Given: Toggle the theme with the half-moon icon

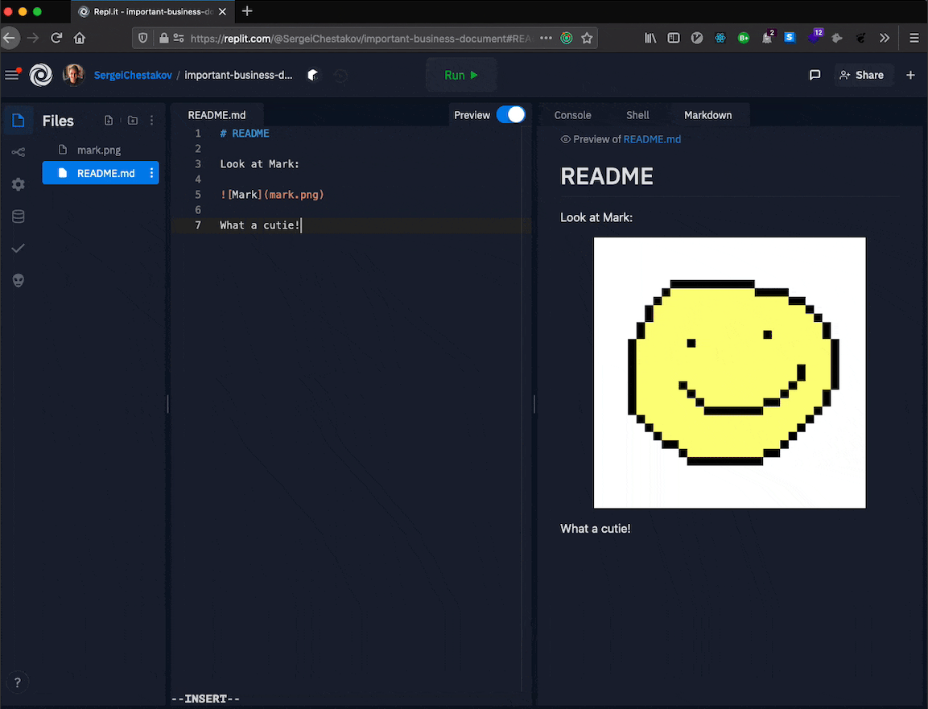Looking at the screenshot, I should 313,75.
